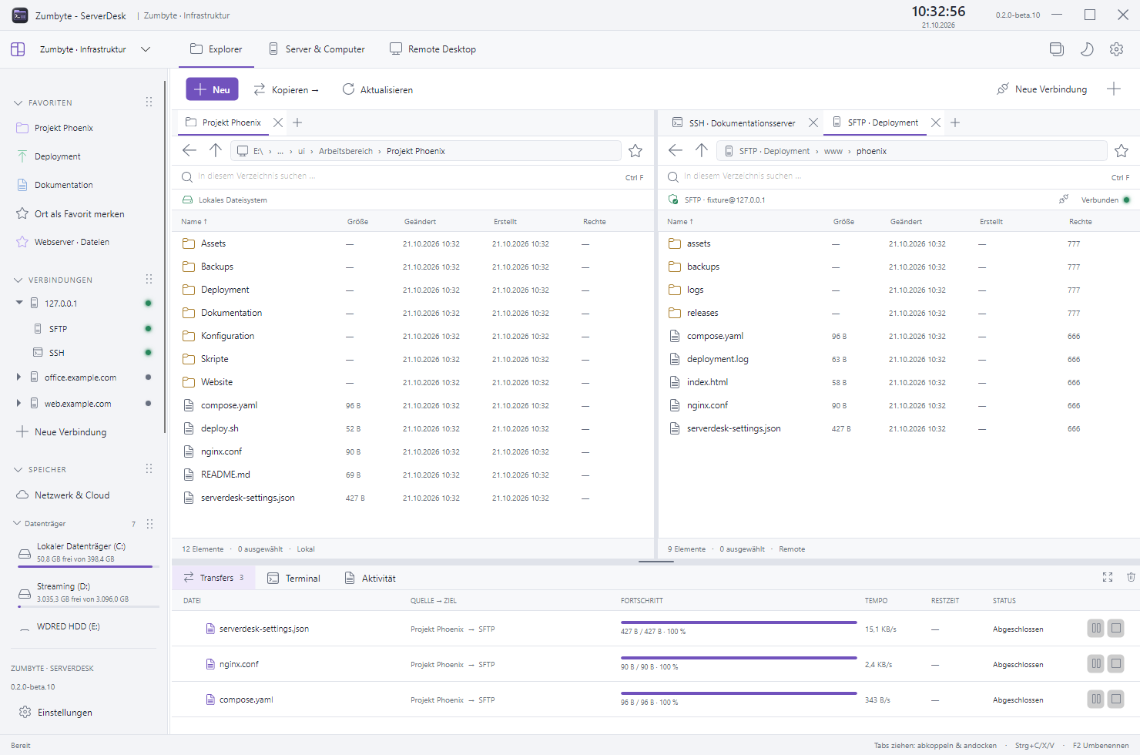Sort left pane by Name column

pos(194,222)
